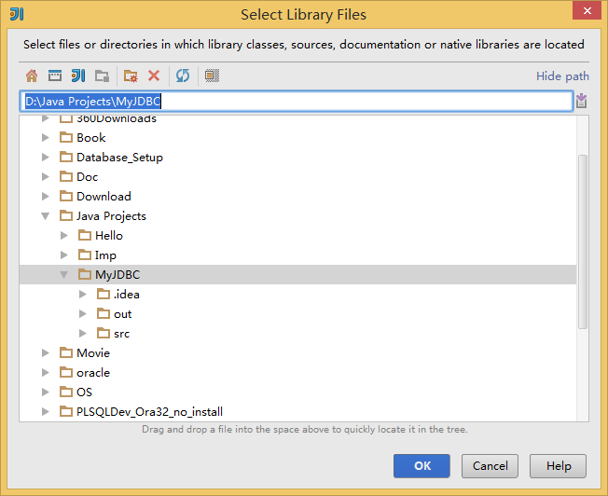Click the Database_Setup folder icon

click(66, 157)
